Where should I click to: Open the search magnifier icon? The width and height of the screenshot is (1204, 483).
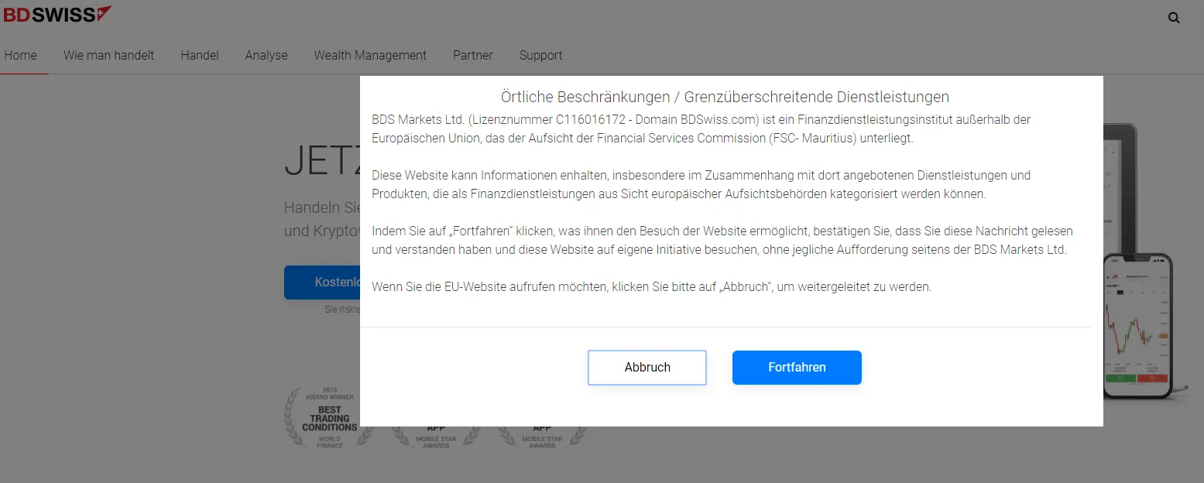[x=1174, y=18]
